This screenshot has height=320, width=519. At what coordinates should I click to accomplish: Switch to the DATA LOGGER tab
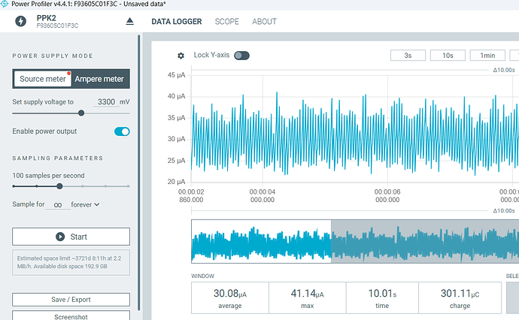point(177,22)
